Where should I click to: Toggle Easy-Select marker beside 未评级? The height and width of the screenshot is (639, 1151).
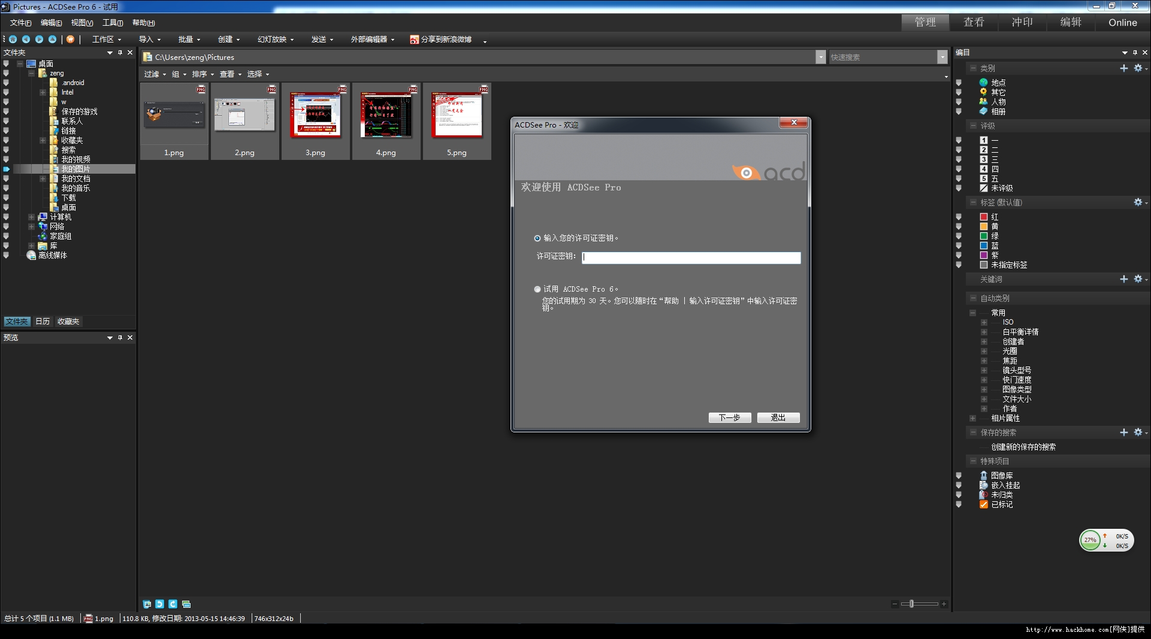(x=959, y=188)
